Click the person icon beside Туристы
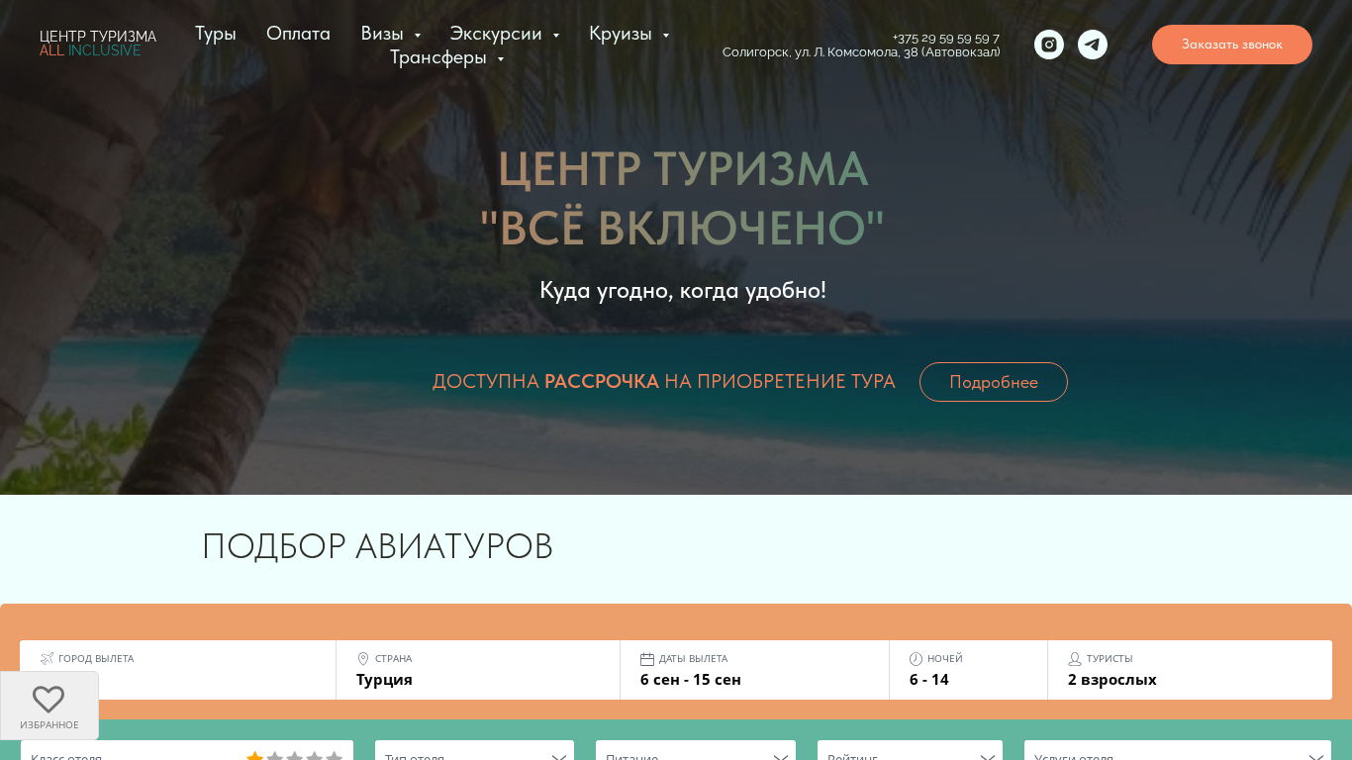The image size is (1352, 760). point(1075,658)
